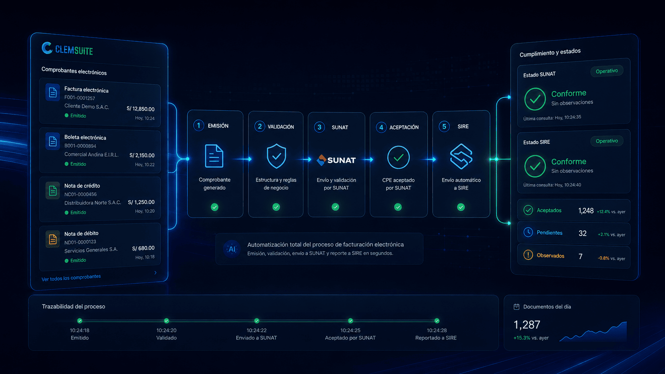Click the ClemSuite logo

[67, 48]
